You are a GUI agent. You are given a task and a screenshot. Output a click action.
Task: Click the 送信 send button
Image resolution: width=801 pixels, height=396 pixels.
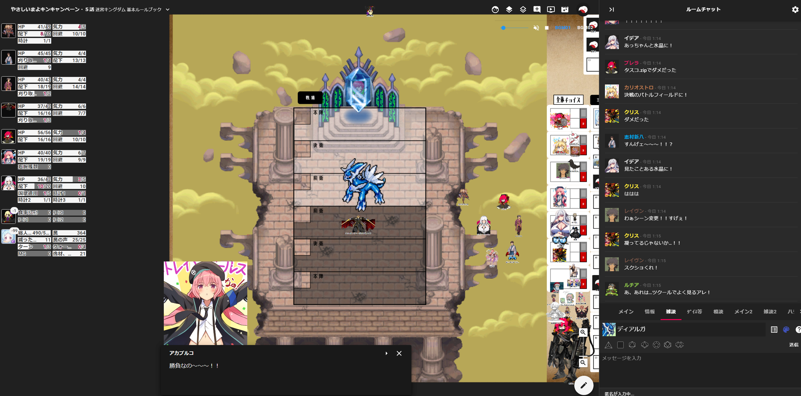click(794, 345)
